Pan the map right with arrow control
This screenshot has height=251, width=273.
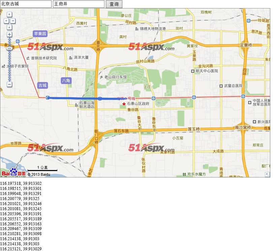(13, 21)
